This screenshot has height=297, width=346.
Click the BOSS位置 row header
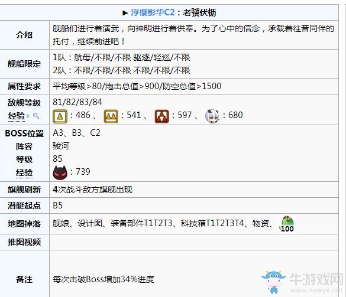pyautogui.click(x=24, y=133)
